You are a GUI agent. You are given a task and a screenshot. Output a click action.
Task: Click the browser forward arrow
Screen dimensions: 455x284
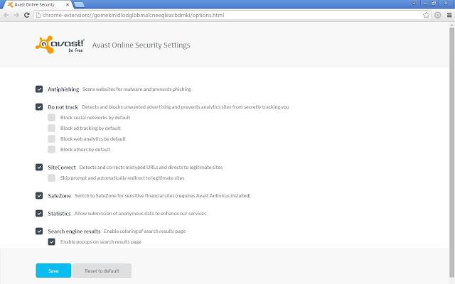(16, 15)
